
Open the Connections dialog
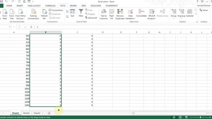[56, 10]
